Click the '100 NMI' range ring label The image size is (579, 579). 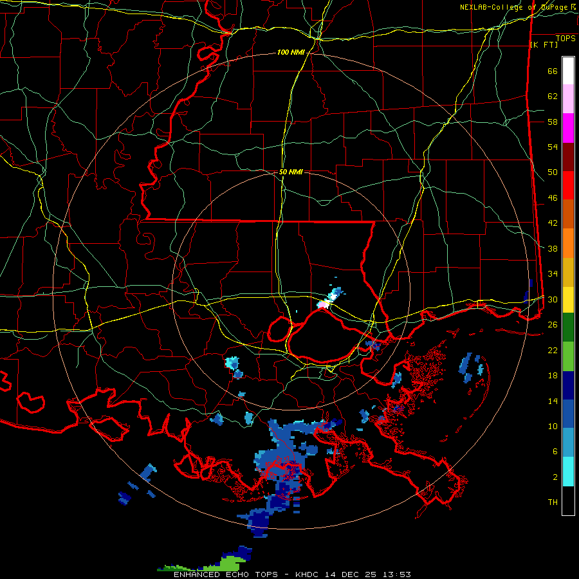click(x=291, y=53)
